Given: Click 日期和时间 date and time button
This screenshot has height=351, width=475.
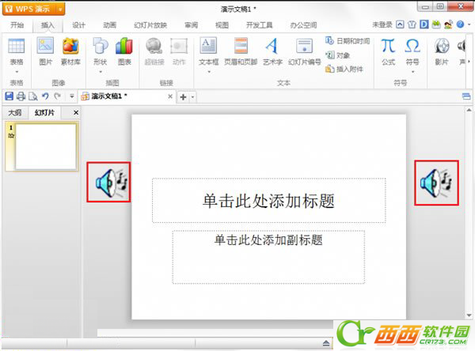Looking at the screenshot, I should tap(348, 40).
